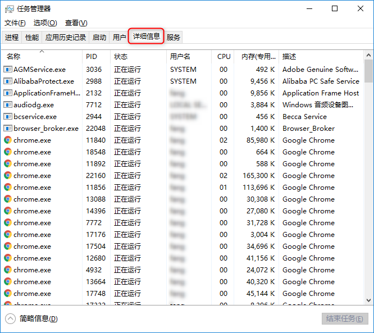Switch to the 服务 tab
This screenshot has height=333, width=374.
tap(173, 37)
